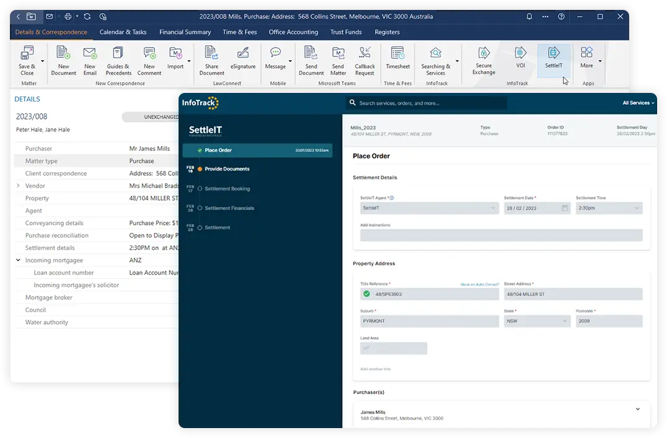The image size is (667, 438).
Task: Open the More apps dropdown arrow
Action: [x=600, y=61]
